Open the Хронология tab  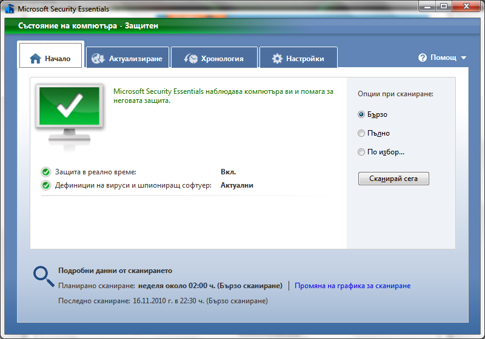click(x=215, y=59)
